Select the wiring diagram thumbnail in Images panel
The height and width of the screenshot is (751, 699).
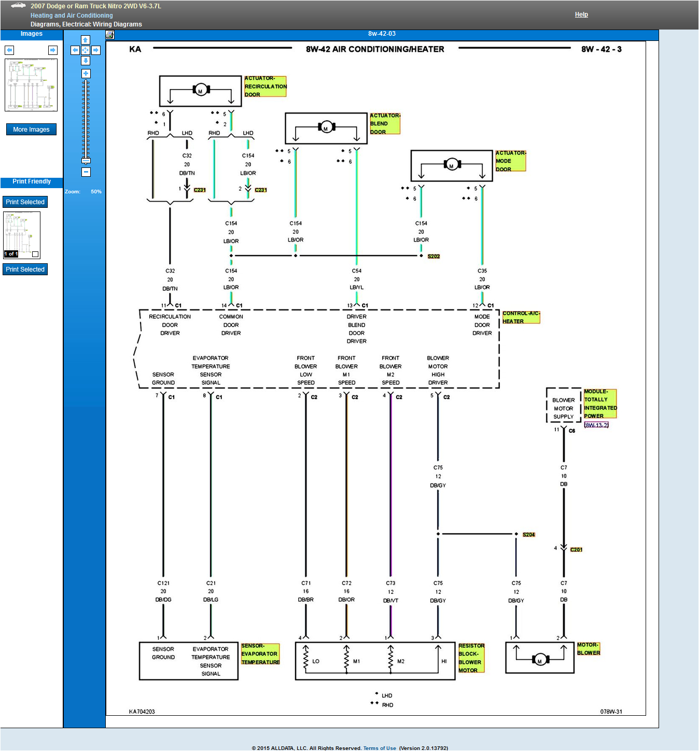point(31,85)
